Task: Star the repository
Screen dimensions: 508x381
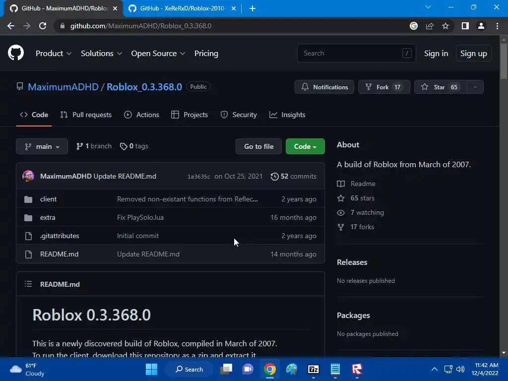Action: pyautogui.click(x=441, y=87)
